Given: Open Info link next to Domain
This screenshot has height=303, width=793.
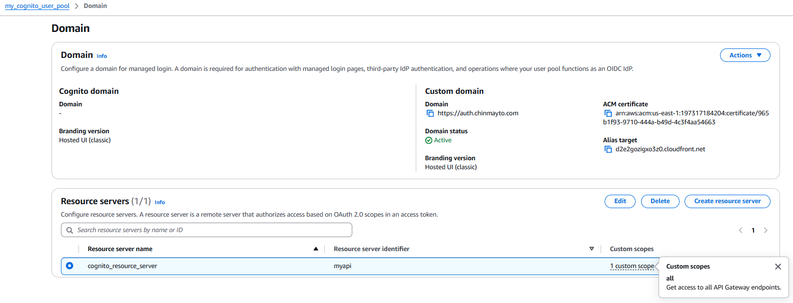Looking at the screenshot, I should (102, 56).
